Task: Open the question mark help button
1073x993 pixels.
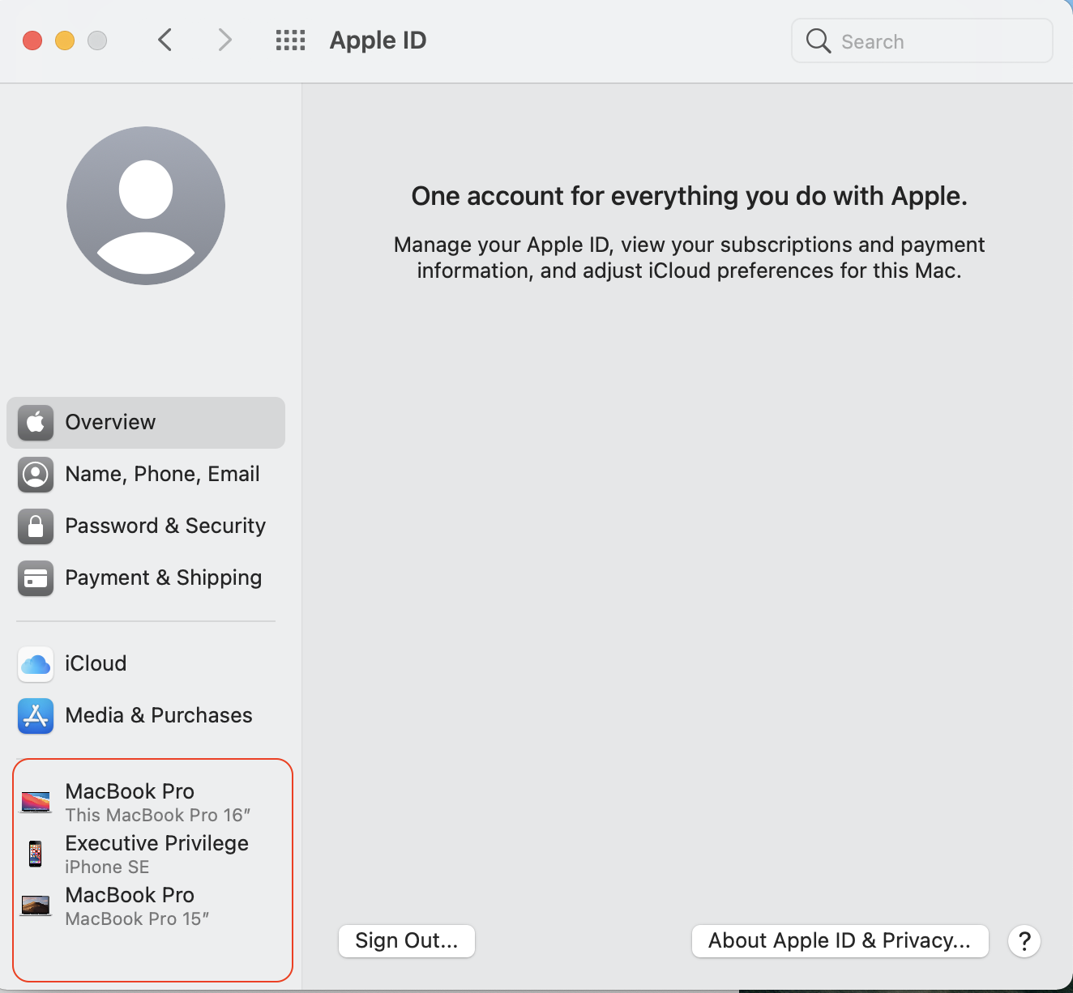Action: tap(1024, 941)
